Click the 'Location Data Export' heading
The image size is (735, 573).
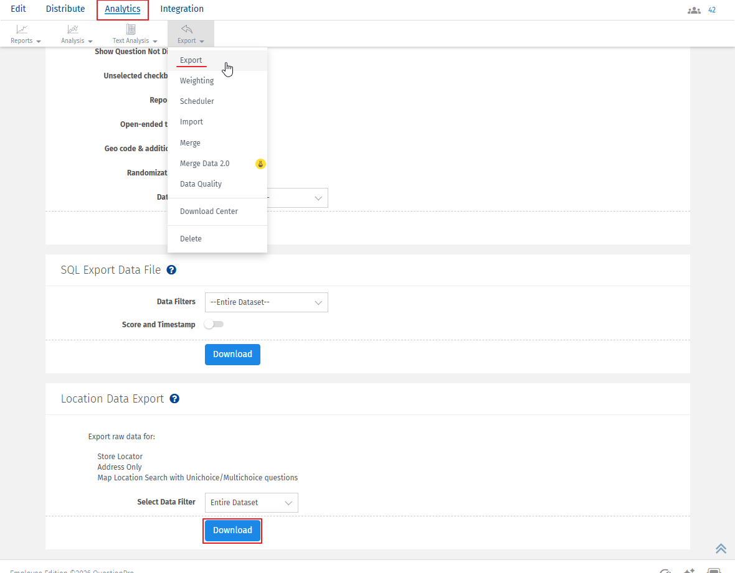point(113,399)
